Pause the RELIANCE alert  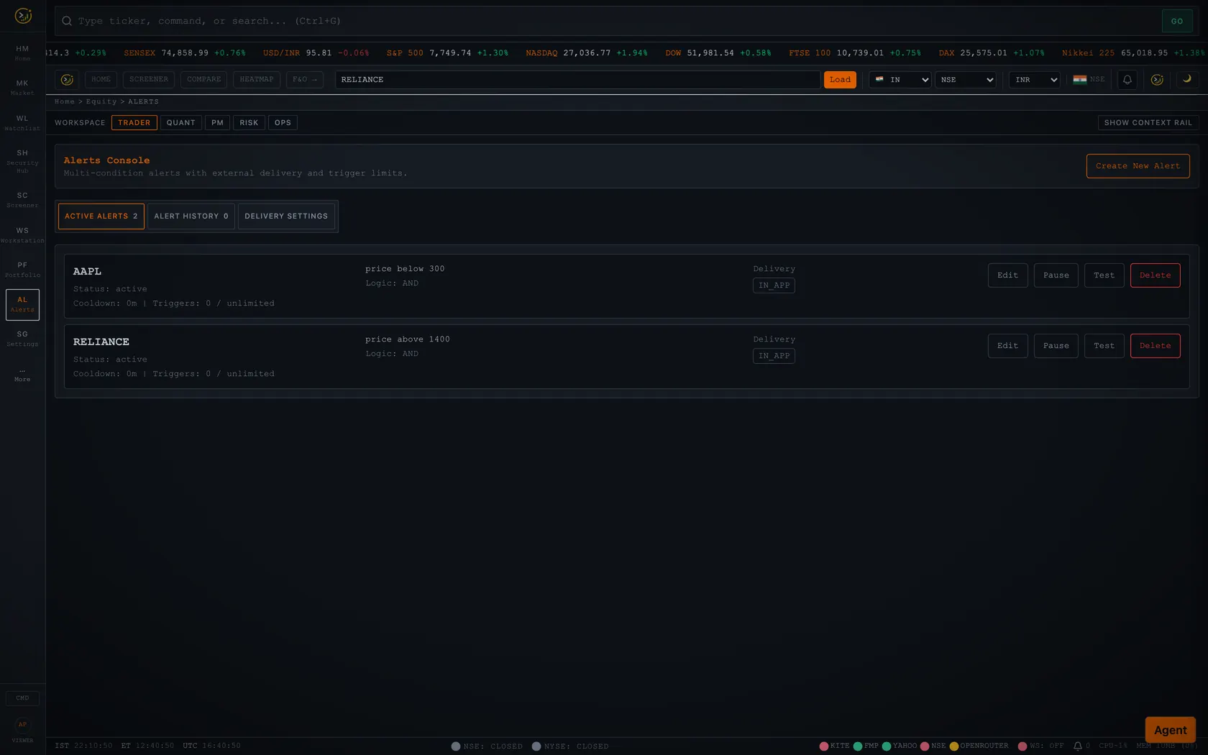coord(1056,346)
